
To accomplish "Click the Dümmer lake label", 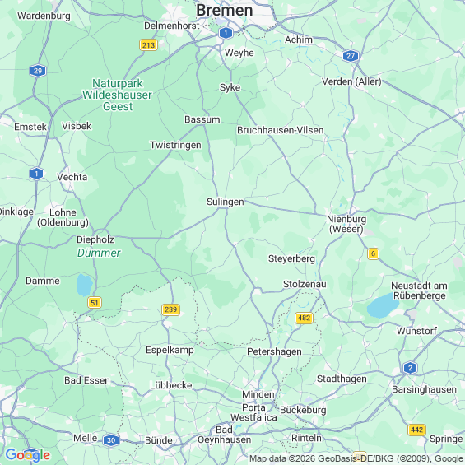I will (99, 253).
